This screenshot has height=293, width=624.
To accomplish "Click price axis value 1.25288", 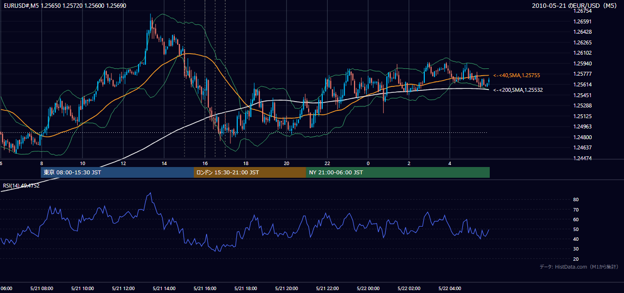I will coord(582,105).
